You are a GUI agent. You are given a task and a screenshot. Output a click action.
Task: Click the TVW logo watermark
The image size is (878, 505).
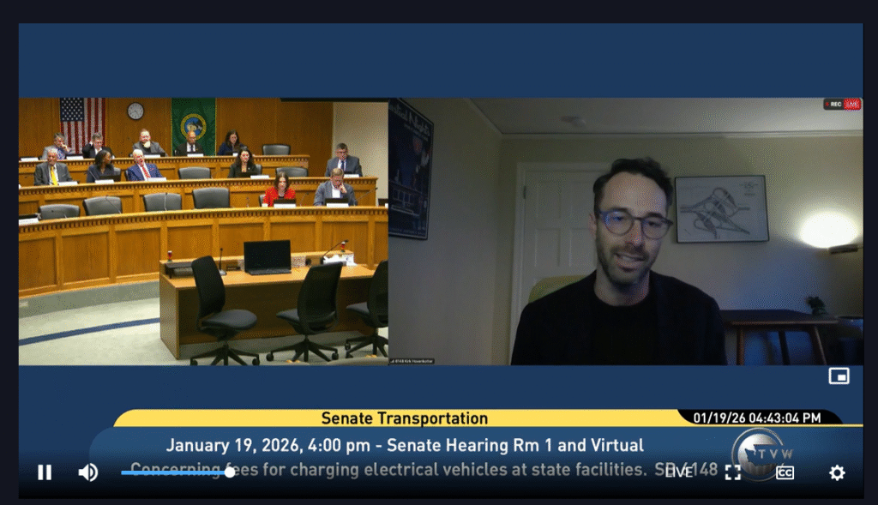756,448
